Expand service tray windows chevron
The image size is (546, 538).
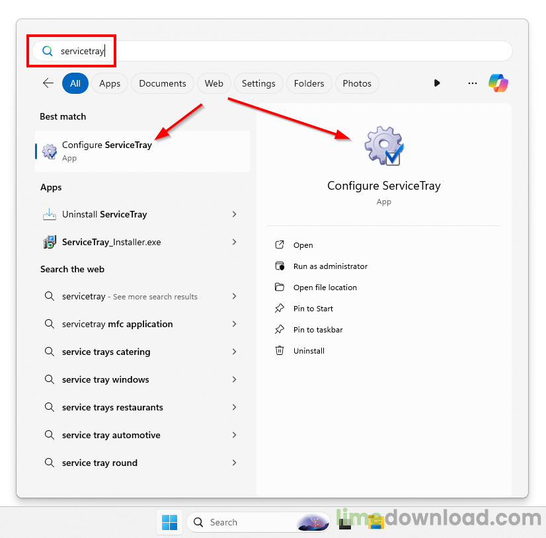[235, 379]
